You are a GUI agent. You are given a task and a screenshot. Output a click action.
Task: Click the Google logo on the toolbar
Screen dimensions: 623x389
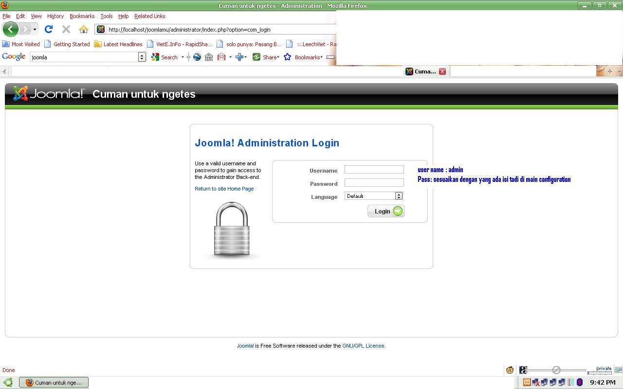point(14,57)
